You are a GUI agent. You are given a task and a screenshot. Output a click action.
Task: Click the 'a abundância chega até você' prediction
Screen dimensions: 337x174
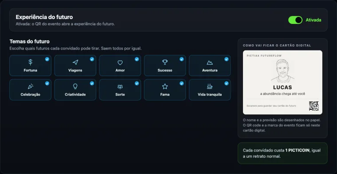click(x=282, y=94)
